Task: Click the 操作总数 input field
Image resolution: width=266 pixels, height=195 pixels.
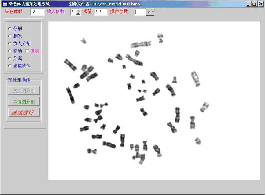Action: [139, 12]
